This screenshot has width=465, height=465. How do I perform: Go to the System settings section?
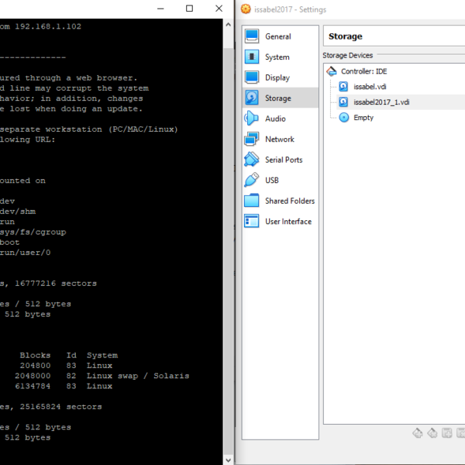click(x=277, y=57)
